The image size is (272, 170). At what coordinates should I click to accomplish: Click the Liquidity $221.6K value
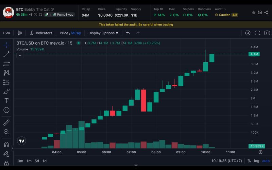[121, 15]
